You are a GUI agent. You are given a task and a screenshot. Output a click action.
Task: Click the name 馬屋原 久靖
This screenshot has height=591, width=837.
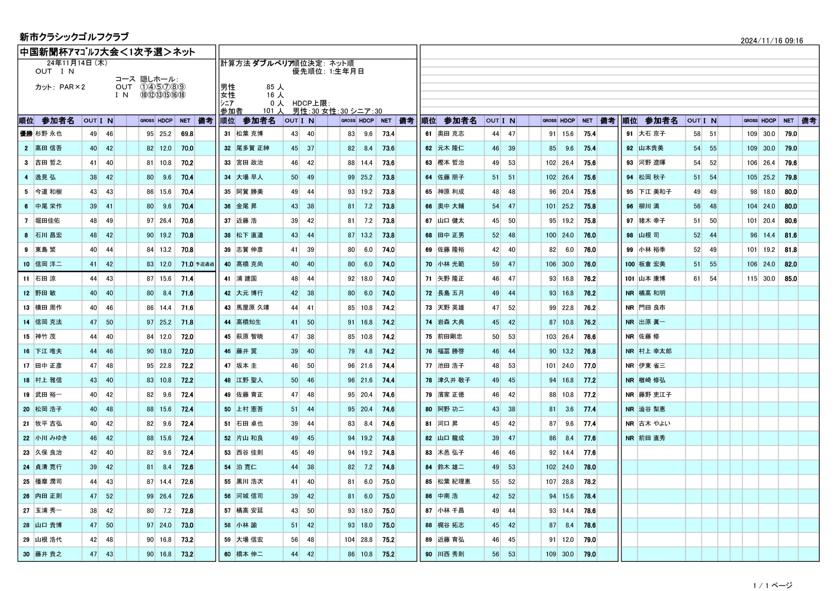pyautogui.click(x=253, y=308)
